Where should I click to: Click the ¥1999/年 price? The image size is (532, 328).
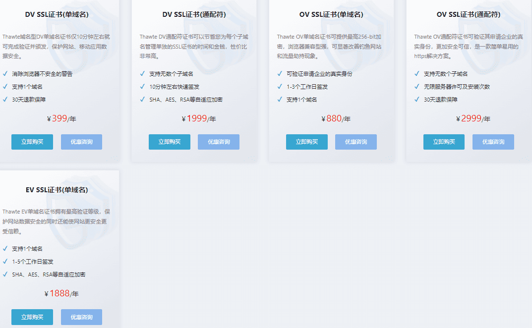pos(199,118)
